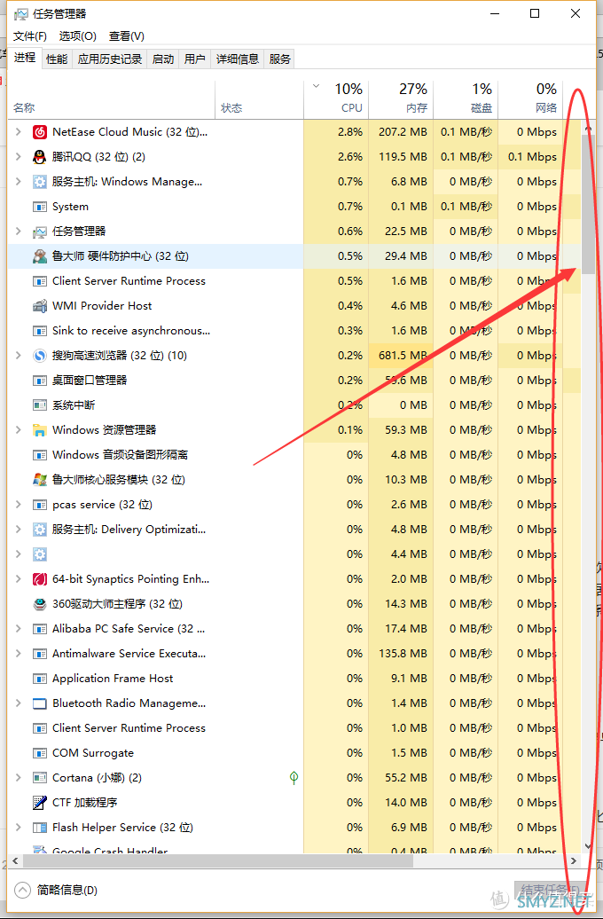The image size is (603, 919).
Task: Click the Cortana (小娜) process icon
Action: (x=39, y=778)
